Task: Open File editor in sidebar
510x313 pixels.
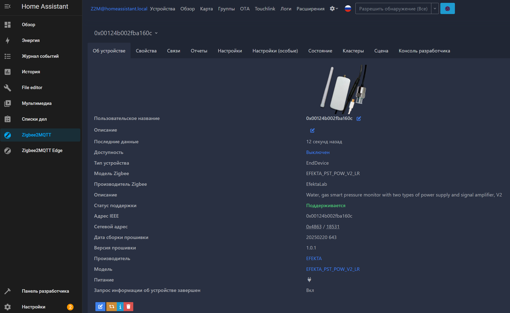Action: 41,87
